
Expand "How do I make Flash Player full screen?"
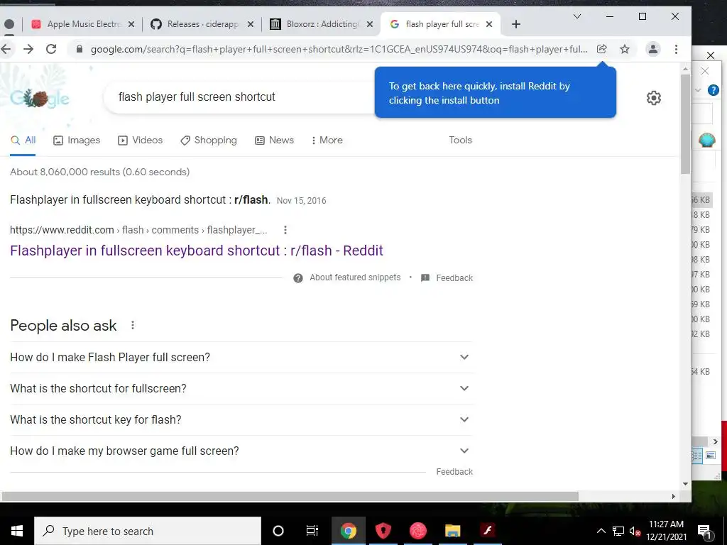point(241,358)
